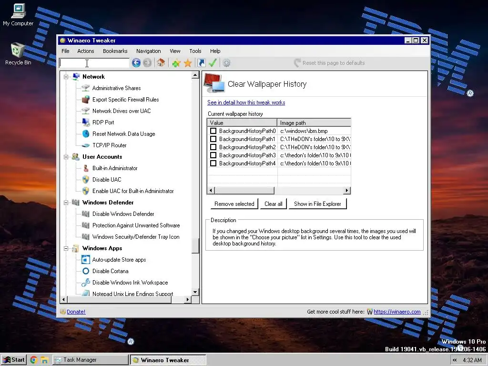Select Enable UAC for Built-in Administrator

click(133, 191)
